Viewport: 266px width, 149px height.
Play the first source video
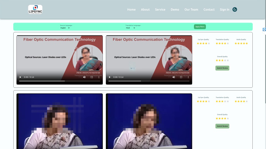pyautogui.click(x=20, y=77)
